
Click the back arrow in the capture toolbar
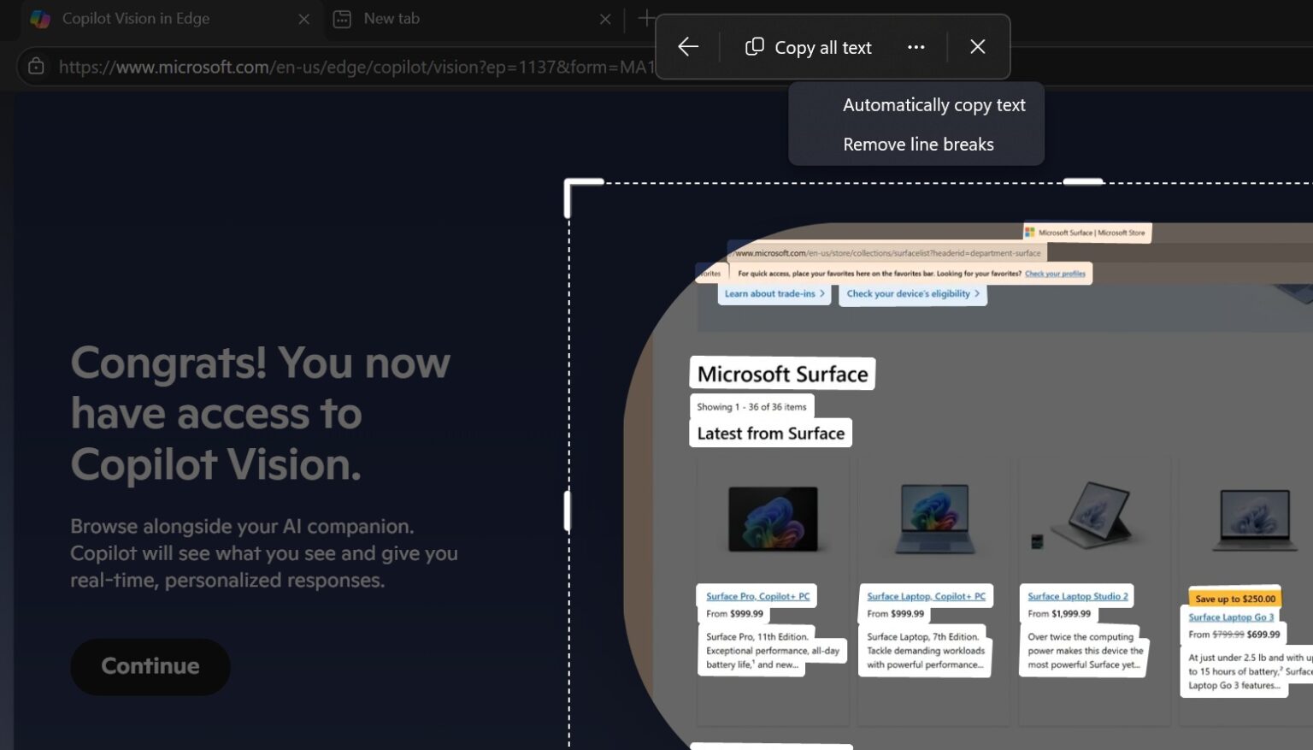click(687, 47)
